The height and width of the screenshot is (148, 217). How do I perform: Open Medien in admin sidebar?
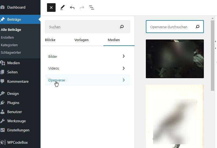click(x=13, y=63)
